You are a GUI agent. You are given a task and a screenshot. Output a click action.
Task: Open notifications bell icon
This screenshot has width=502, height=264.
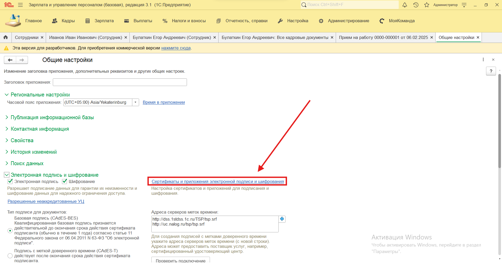click(404, 5)
